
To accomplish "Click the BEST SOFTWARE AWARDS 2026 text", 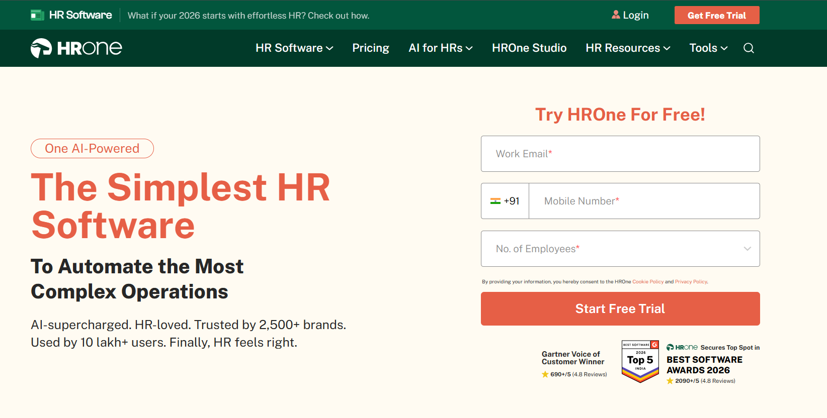I will pos(704,365).
